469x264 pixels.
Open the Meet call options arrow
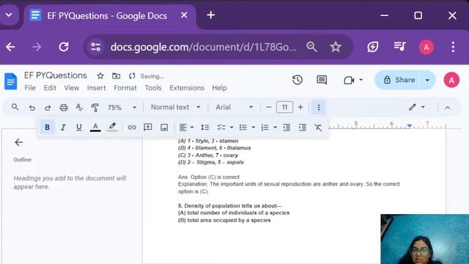click(x=361, y=80)
